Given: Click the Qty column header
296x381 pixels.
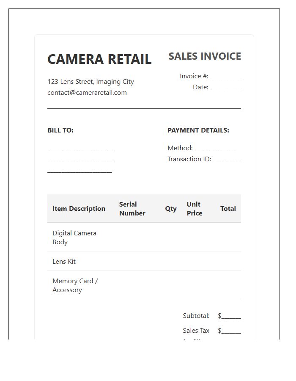Looking at the screenshot, I should (171, 209).
